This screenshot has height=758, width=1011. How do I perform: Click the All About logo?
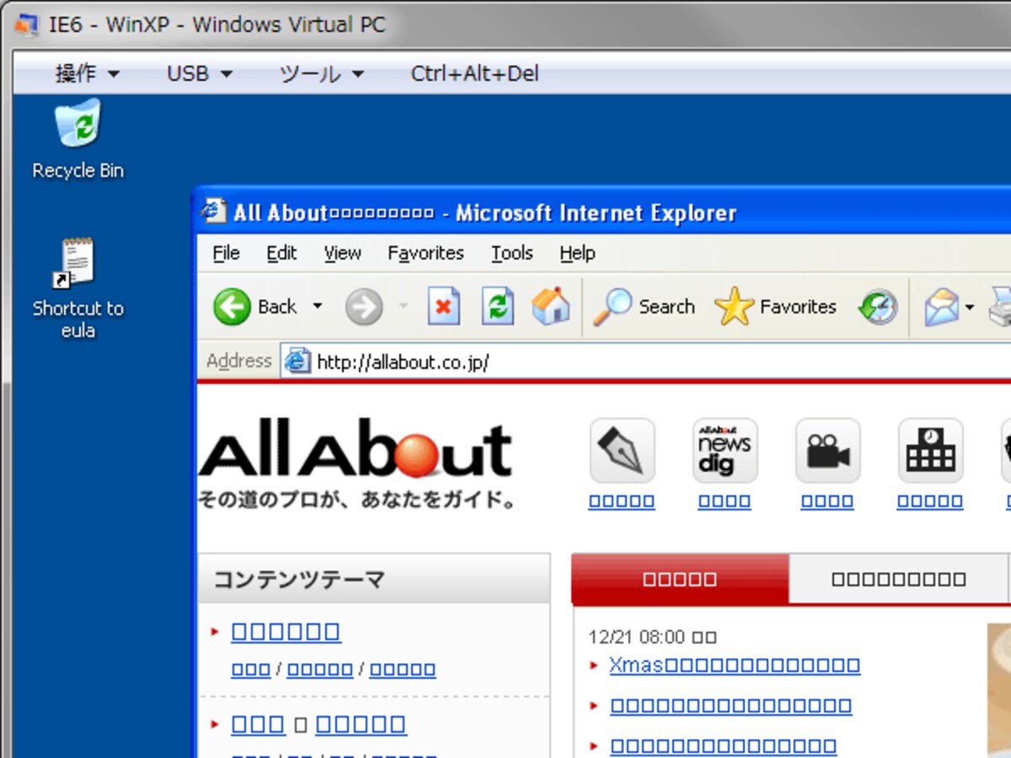356,462
